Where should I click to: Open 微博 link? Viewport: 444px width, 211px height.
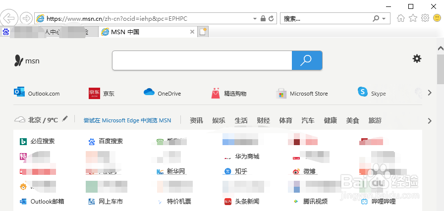(x=304, y=171)
